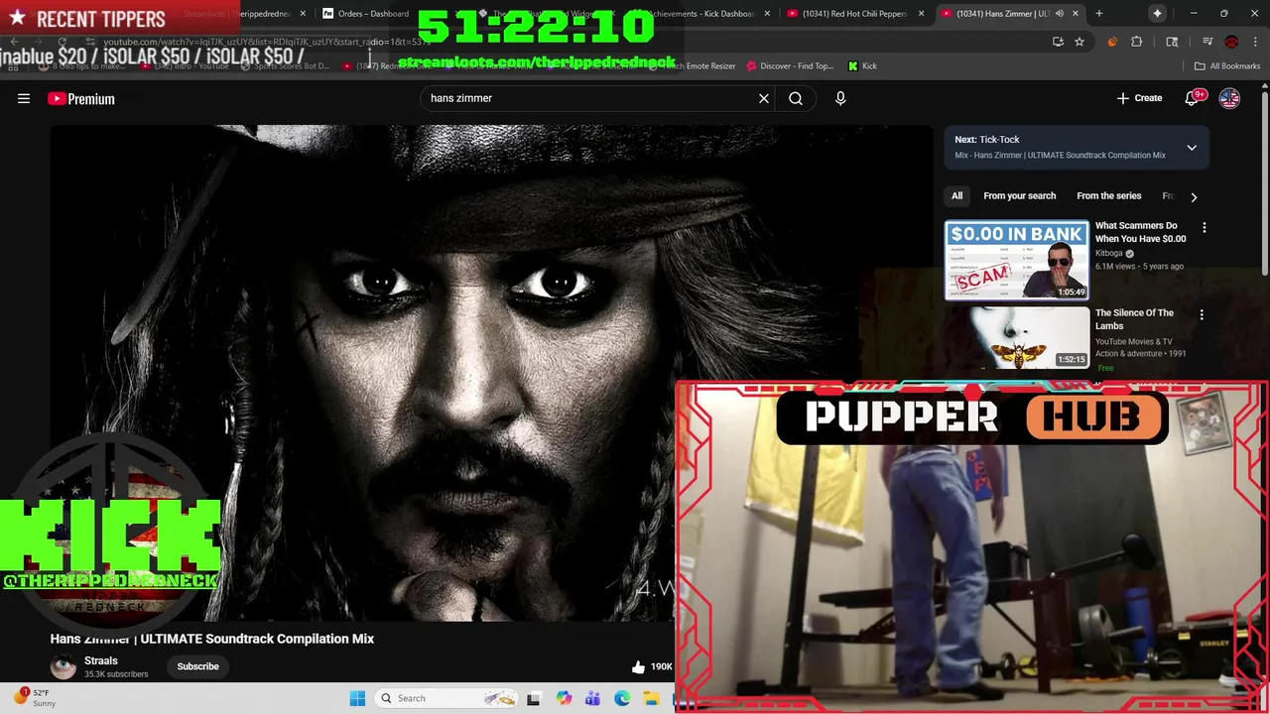Viewport: 1270px width, 714px height.
Task: Open Chrome's search-tabs lens icon
Action: click(x=1172, y=42)
